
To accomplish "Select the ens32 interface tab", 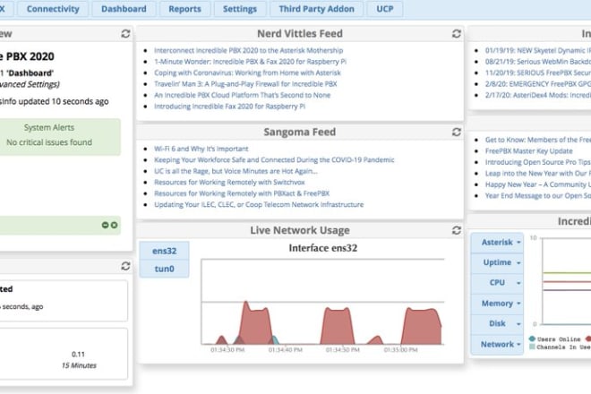I will click(x=165, y=251).
